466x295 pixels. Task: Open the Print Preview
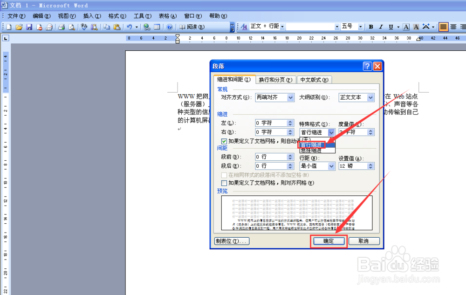point(71,27)
